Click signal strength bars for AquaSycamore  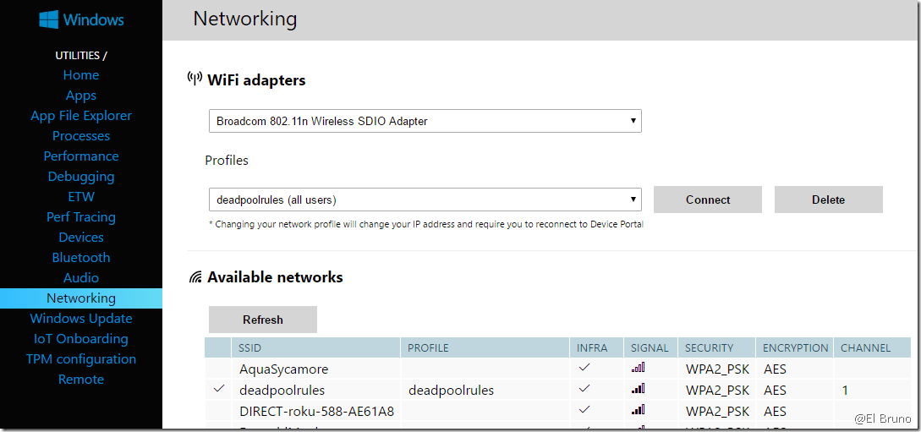click(638, 368)
